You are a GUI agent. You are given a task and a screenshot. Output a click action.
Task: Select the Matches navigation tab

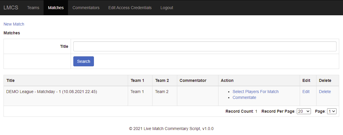pos(56,8)
